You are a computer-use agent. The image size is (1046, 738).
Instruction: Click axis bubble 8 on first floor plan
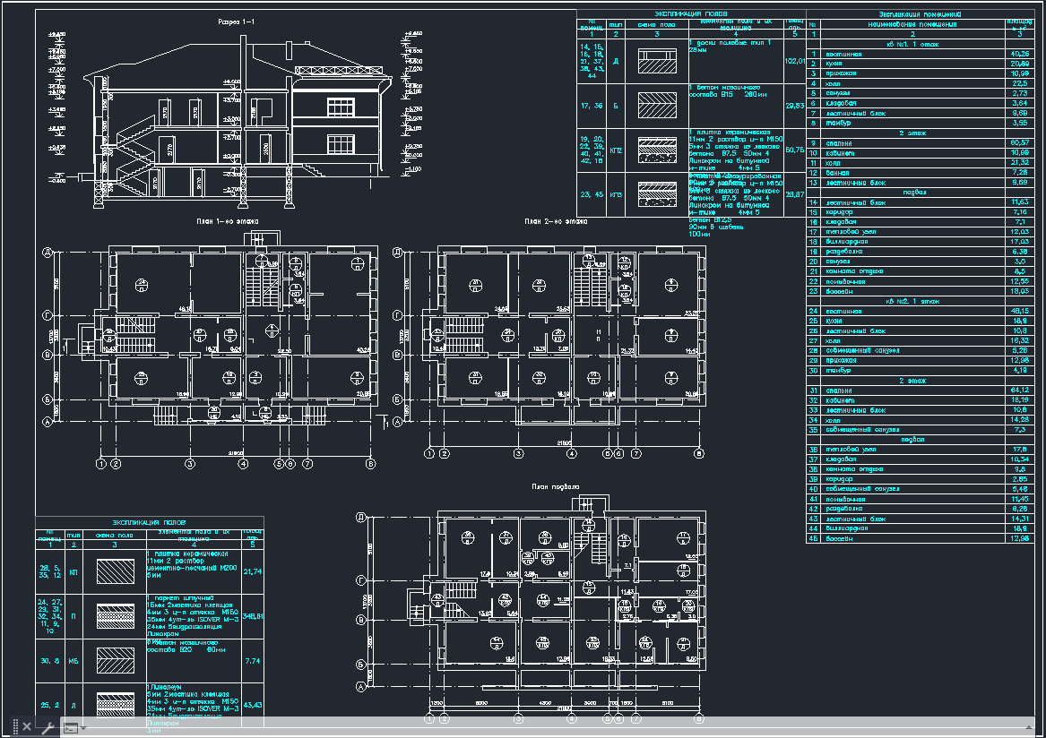click(370, 463)
